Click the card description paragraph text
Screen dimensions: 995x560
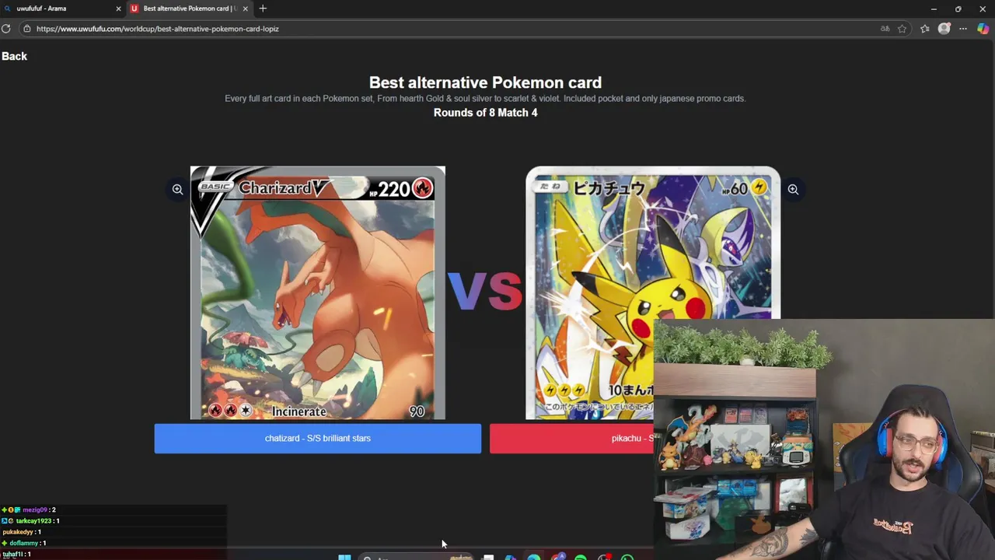click(485, 99)
